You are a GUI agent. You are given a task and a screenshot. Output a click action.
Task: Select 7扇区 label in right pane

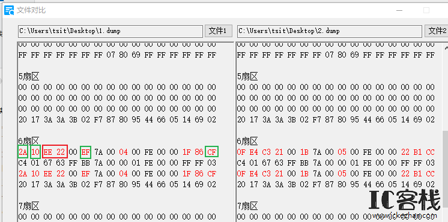pos(247,206)
